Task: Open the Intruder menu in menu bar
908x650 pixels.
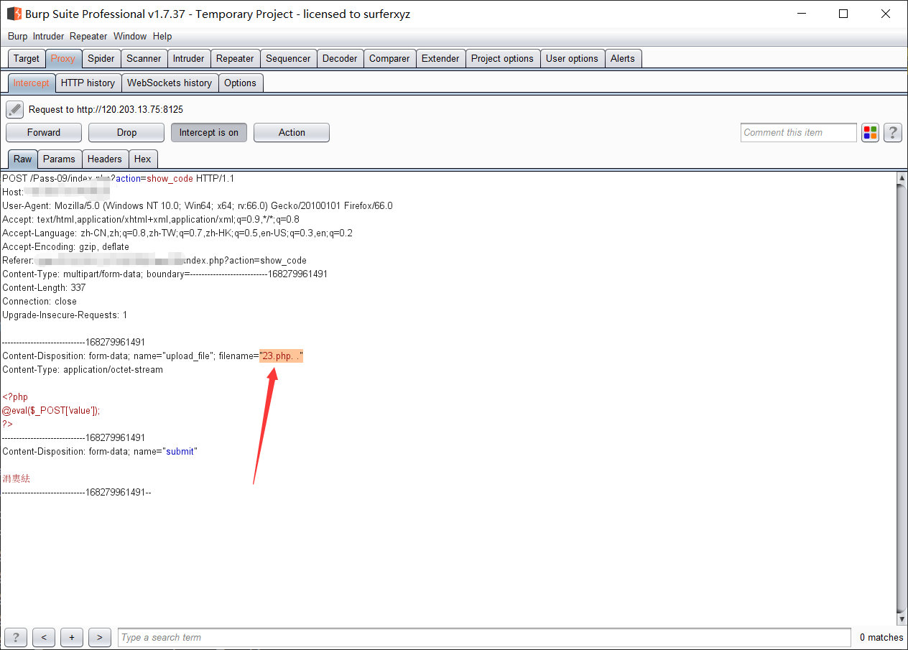Action: click(48, 36)
